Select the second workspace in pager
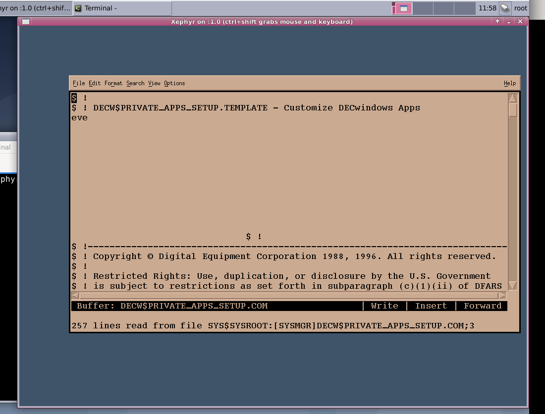 pos(423,8)
